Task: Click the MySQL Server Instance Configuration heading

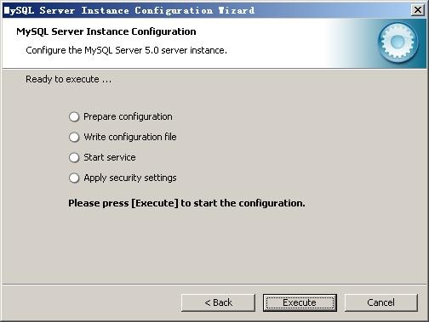Action: pos(106,31)
